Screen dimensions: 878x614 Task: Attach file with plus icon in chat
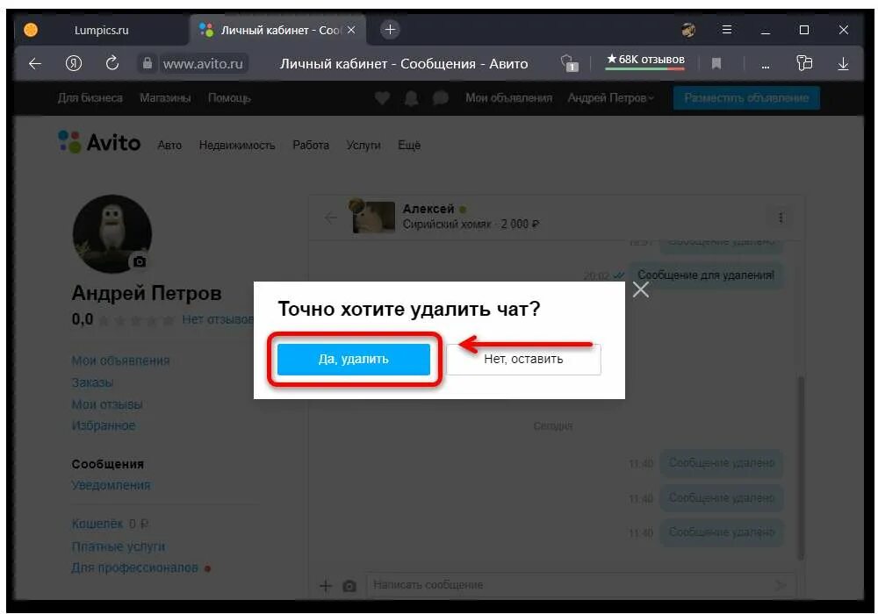pyautogui.click(x=326, y=585)
